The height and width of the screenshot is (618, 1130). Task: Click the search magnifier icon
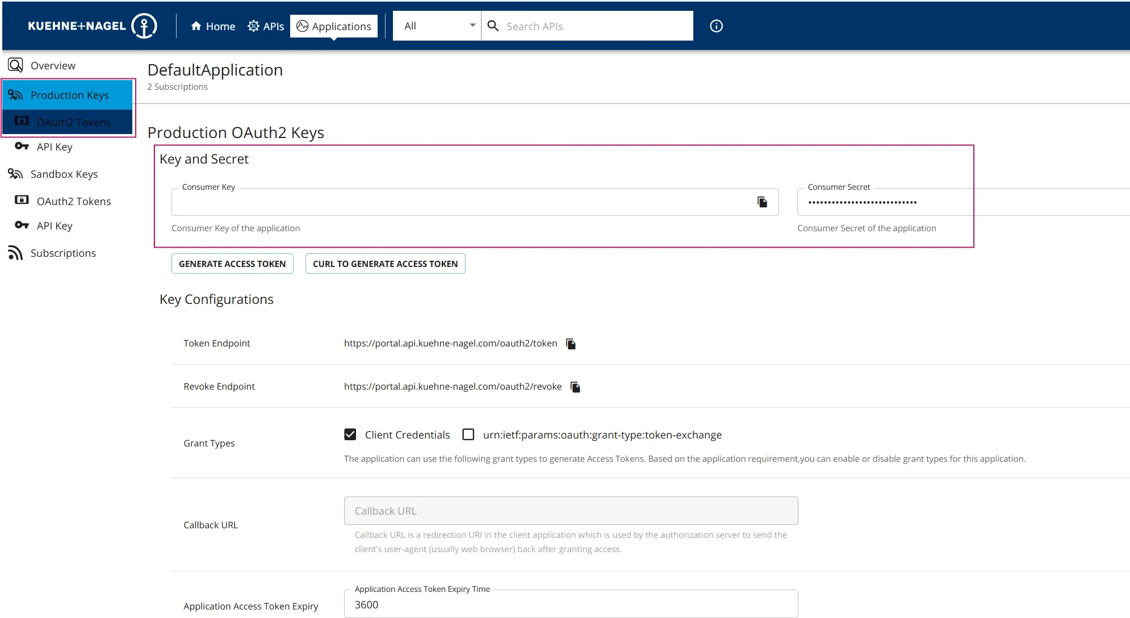pyautogui.click(x=493, y=26)
